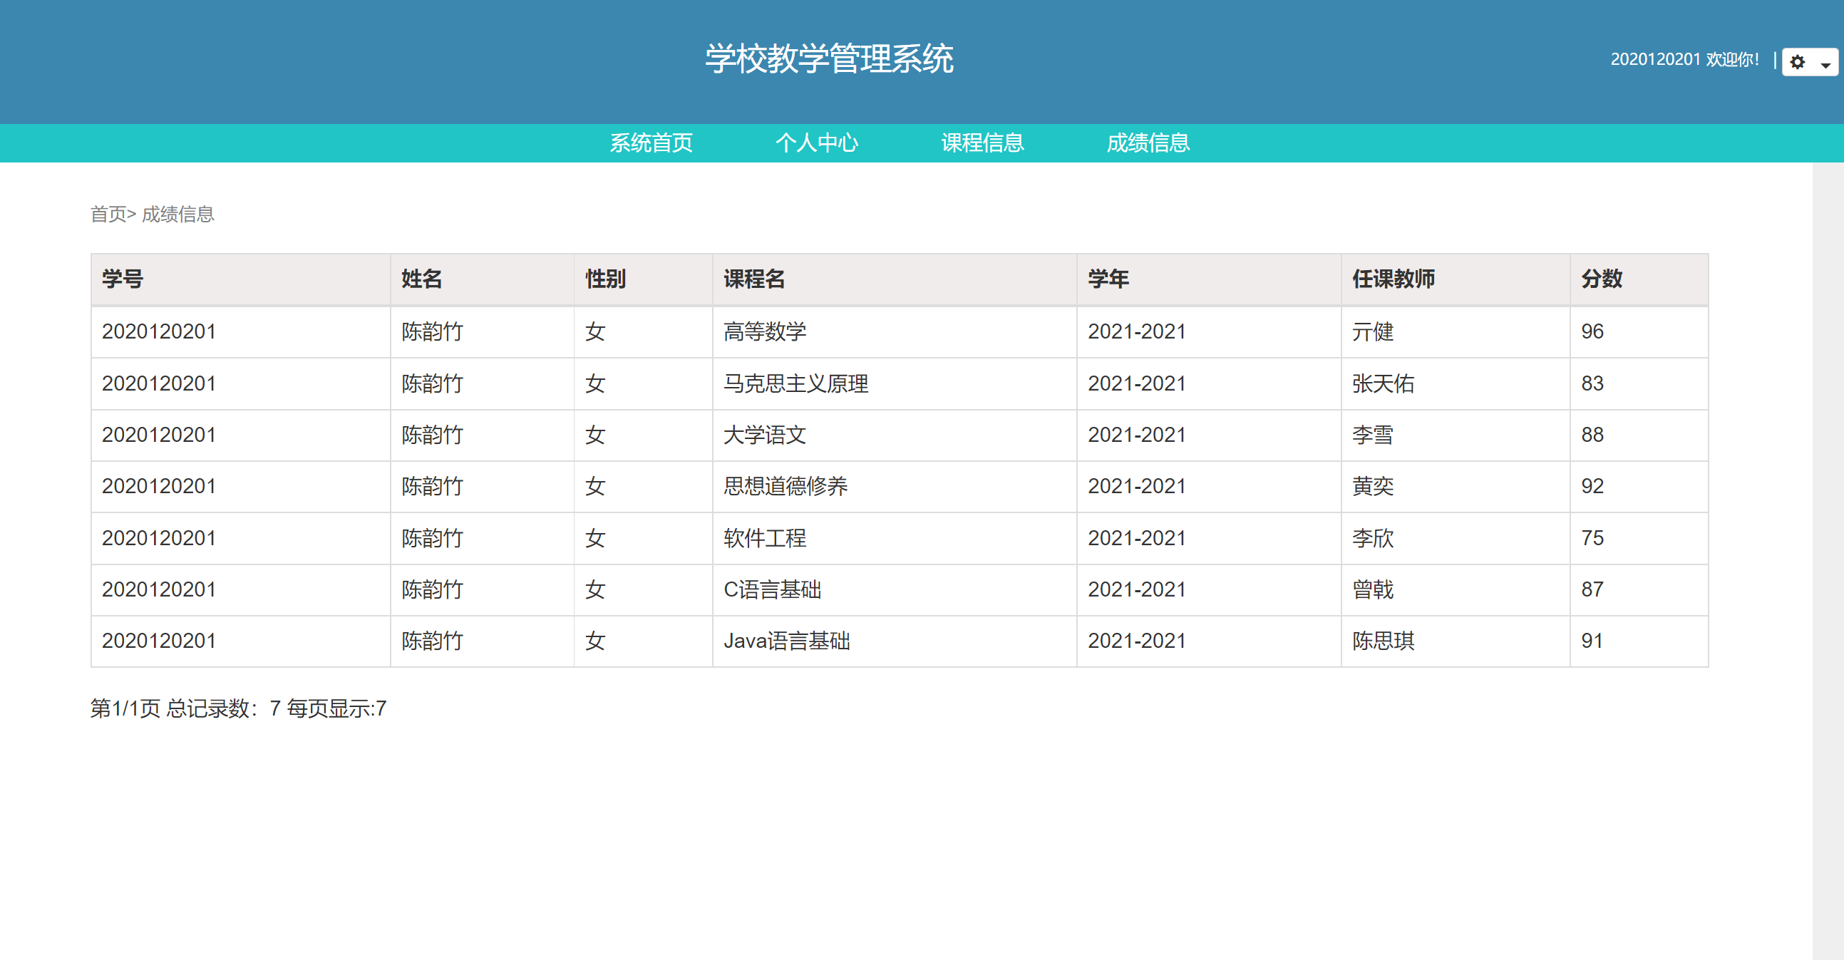Viewport: 1844px width, 960px height.
Task: Click the 首页 breadcrumb link
Action: [109, 214]
